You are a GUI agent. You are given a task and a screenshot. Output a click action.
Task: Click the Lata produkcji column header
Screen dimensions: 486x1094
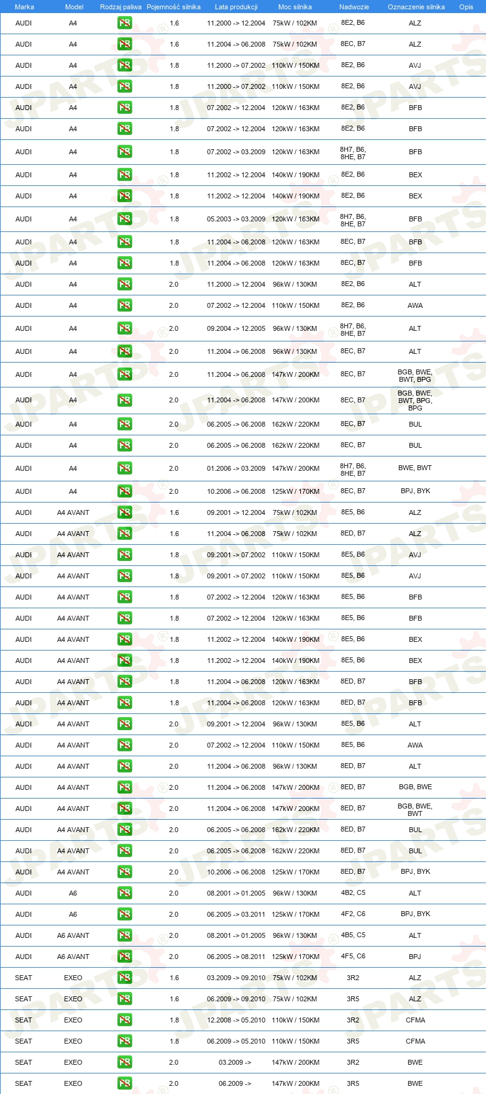(x=236, y=7)
